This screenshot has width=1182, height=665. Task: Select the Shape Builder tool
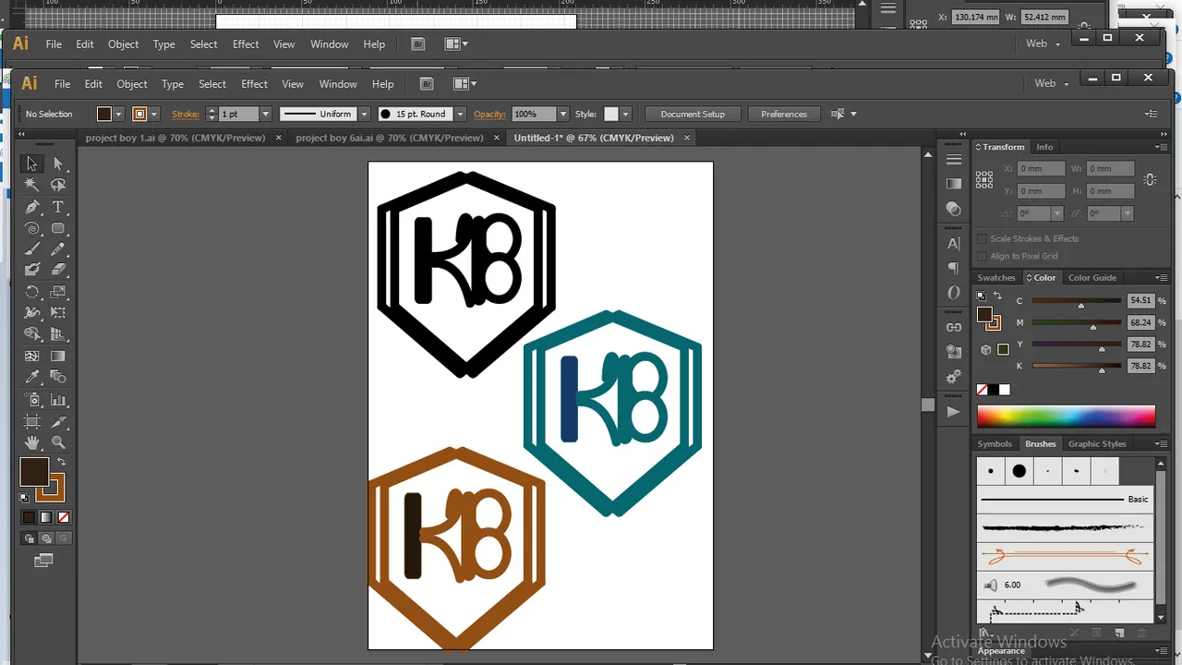pos(32,334)
